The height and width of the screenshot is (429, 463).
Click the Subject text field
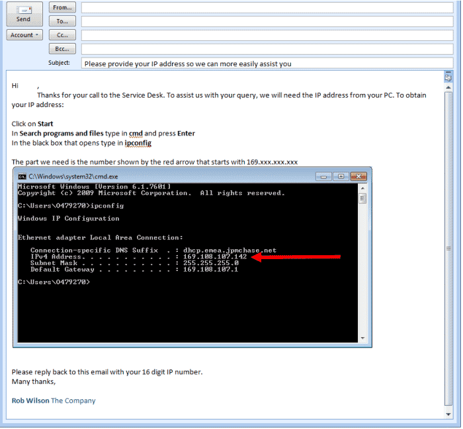[267, 63]
